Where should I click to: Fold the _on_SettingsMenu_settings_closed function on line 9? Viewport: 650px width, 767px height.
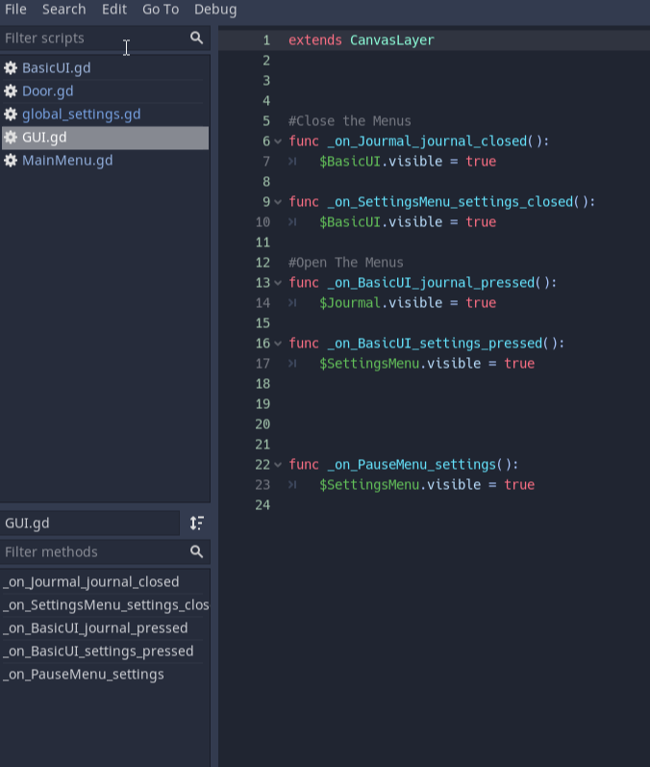(279, 202)
